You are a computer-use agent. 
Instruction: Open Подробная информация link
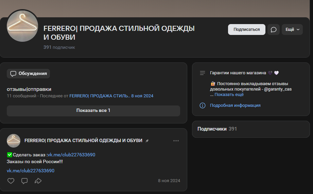(x=235, y=105)
